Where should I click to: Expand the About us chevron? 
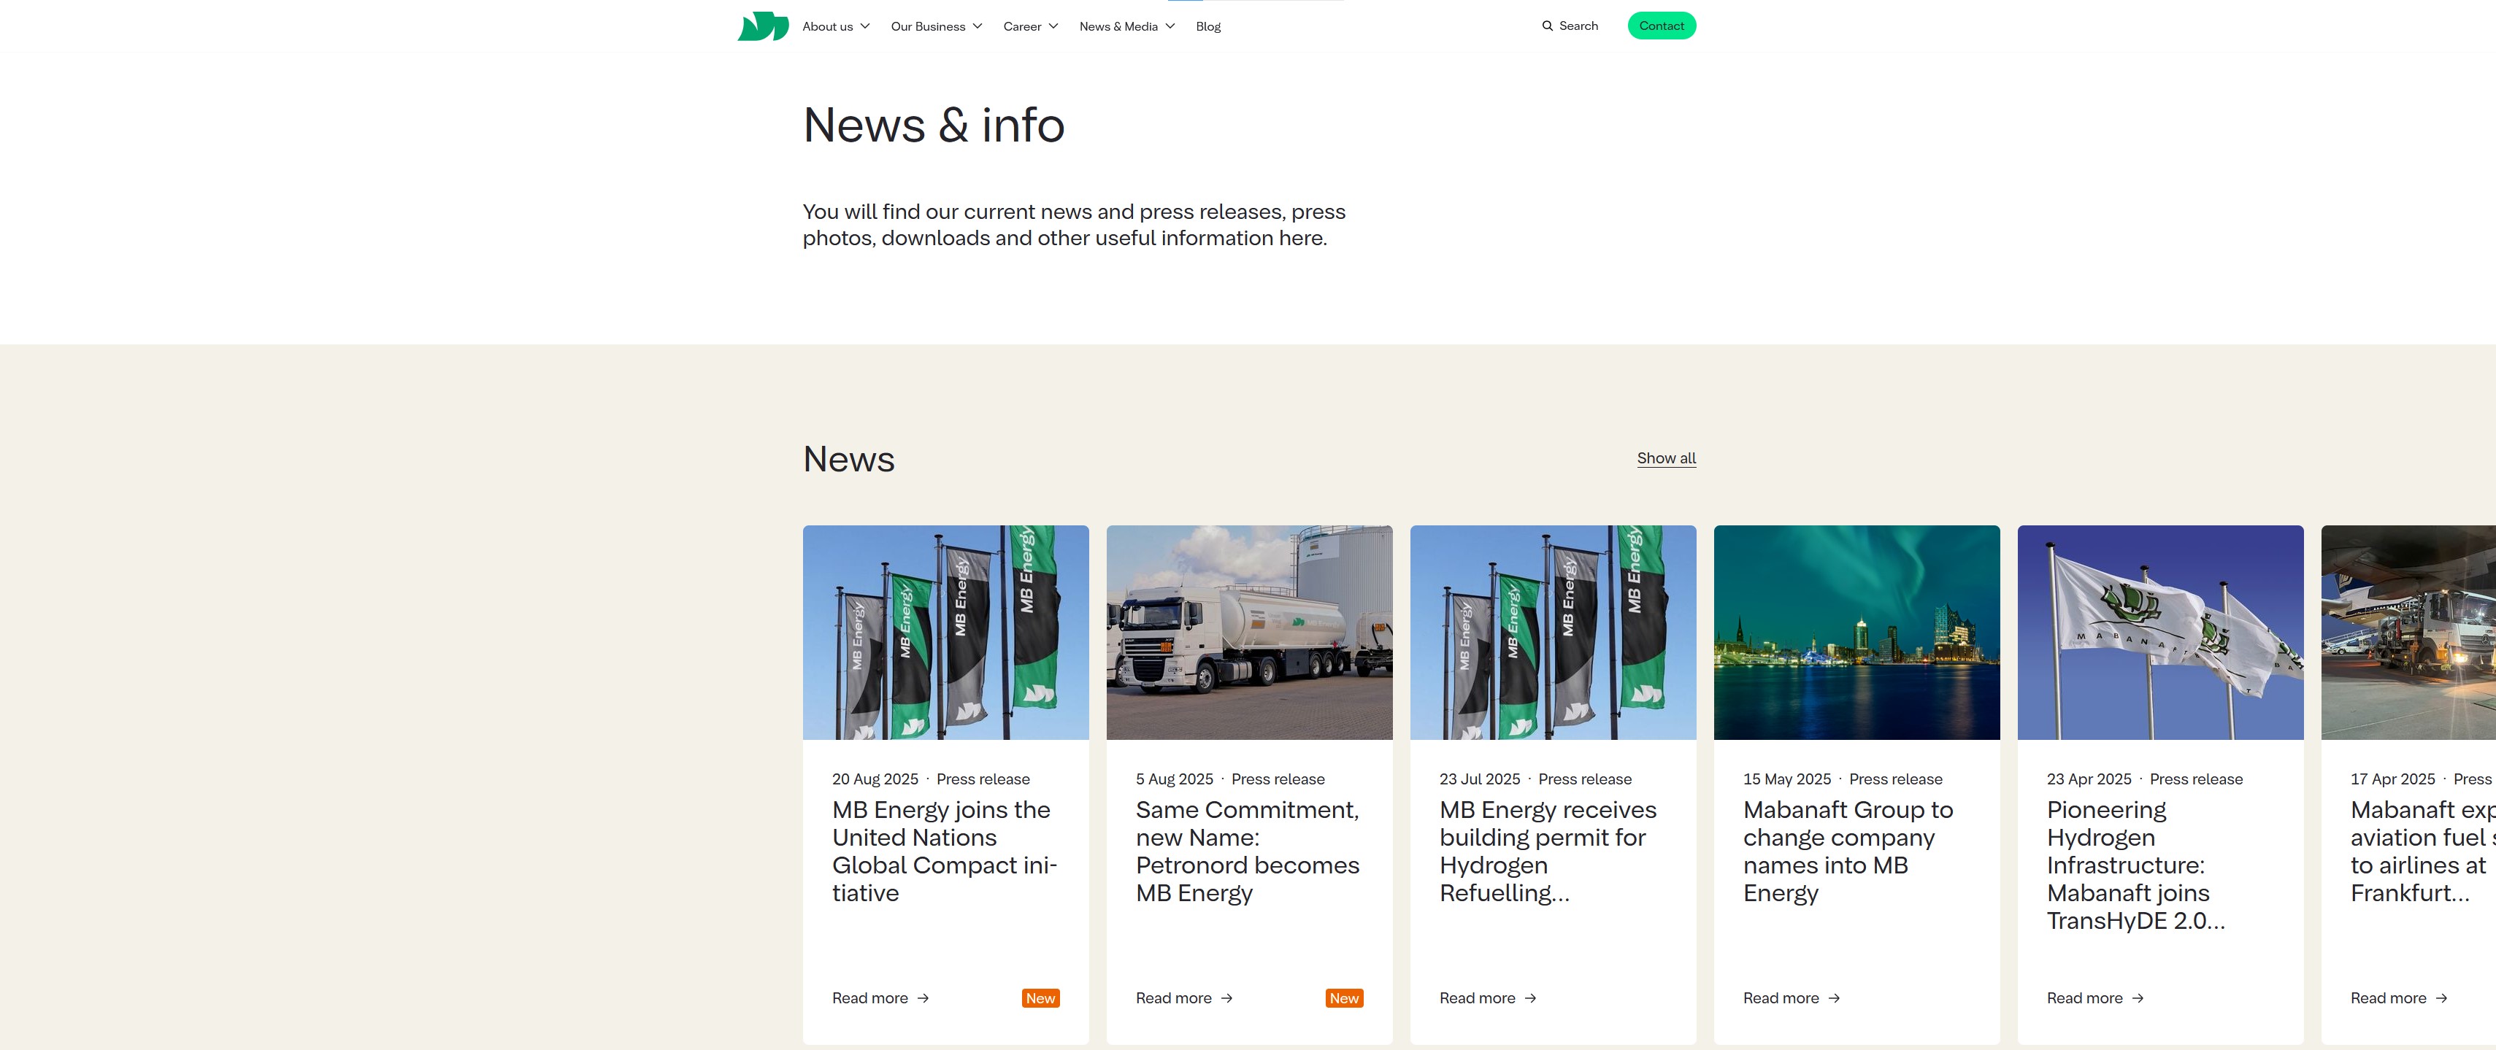coord(865,26)
